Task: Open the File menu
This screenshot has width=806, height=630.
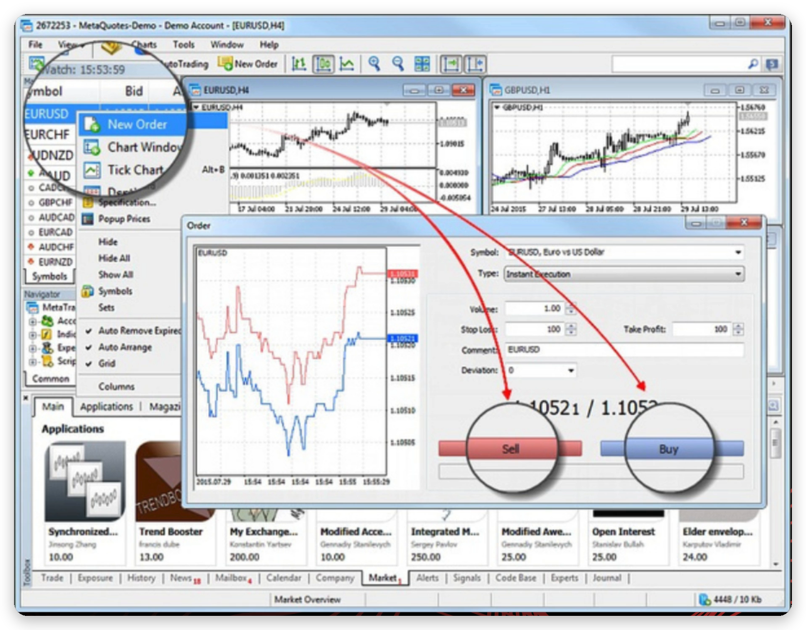Action: coord(35,45)
